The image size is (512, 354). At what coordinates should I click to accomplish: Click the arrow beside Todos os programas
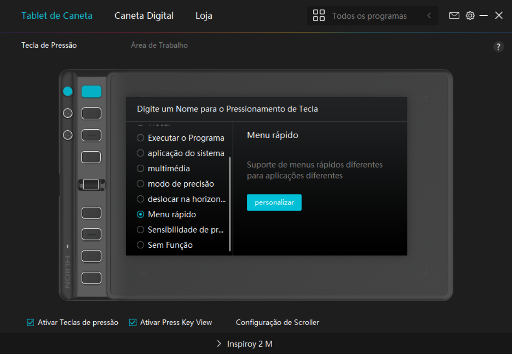click(x=429, y=16)
